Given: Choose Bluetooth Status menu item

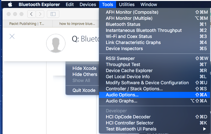Looking at the screenshot, I should coord(154,24).
